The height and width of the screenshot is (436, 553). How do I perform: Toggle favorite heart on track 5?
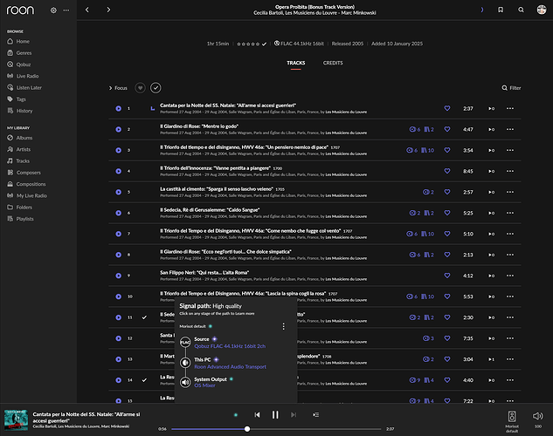pyautogui.click(x=447, y=192)
